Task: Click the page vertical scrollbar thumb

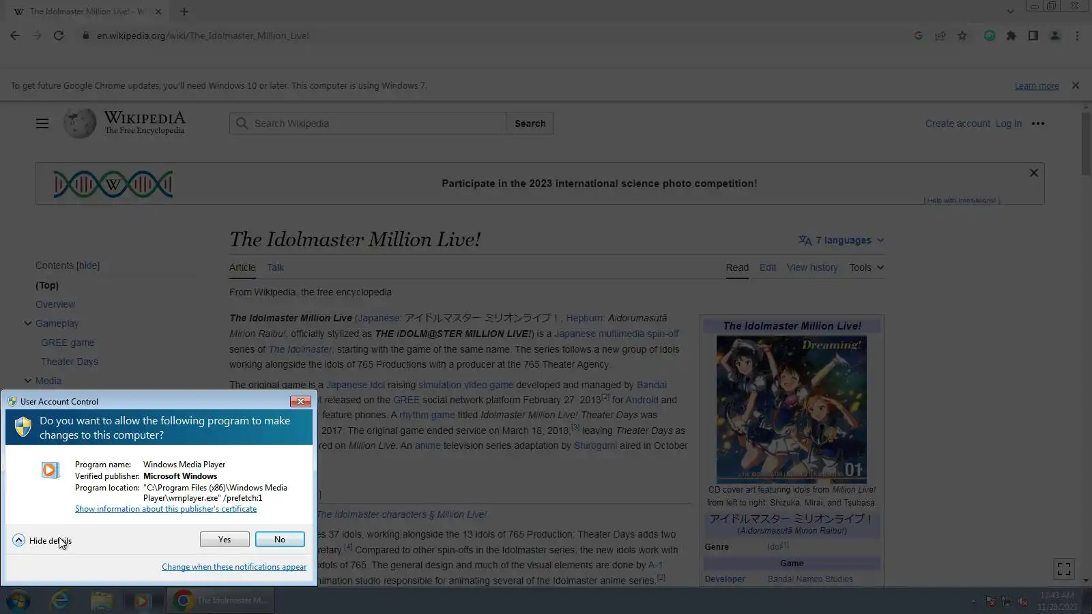Action: click(x=1086, y=143)
